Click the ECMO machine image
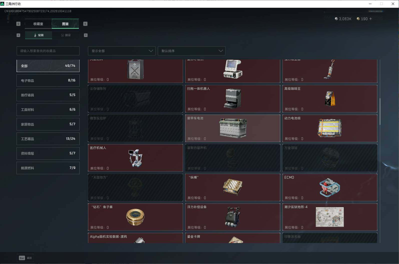This screenshot has width=399, height=264. click(x=330, y=187)
